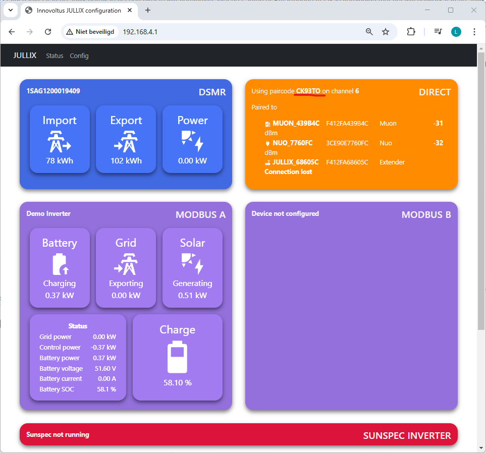Click the Niet beveiligd security indicator

tap(90, 32)
